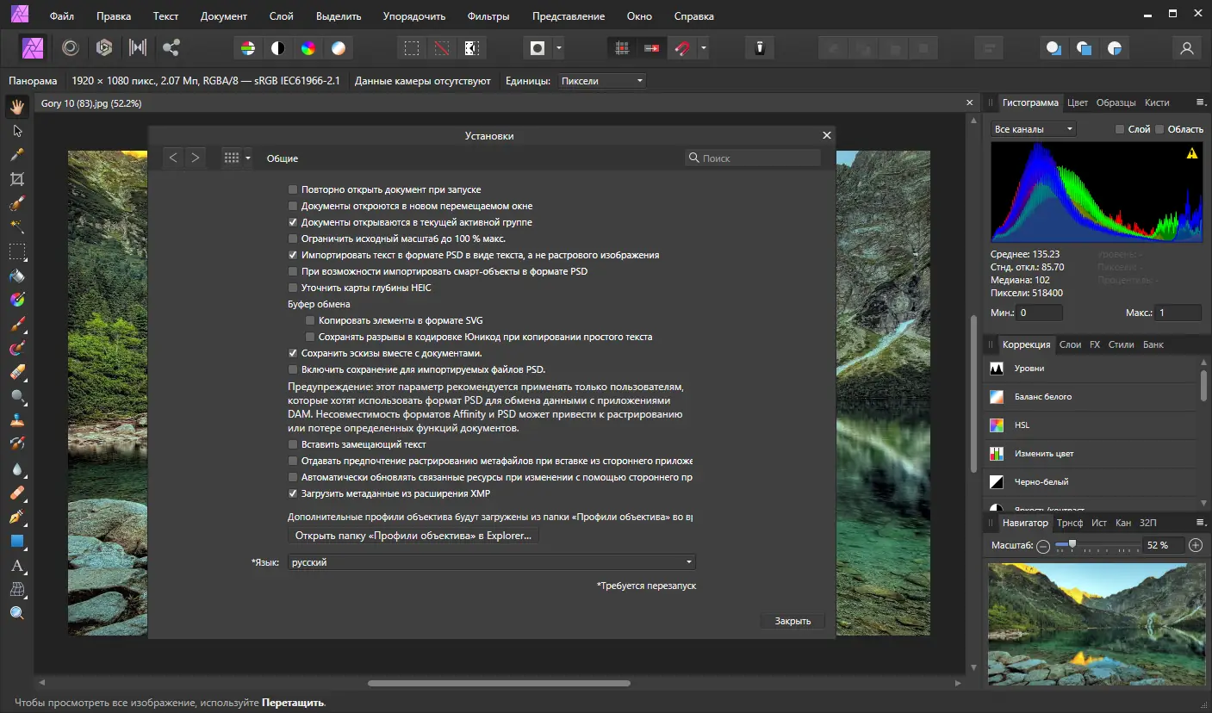Viewport: 1212px width, 713px height.
Task: Uncheck 'Сохранить эскизы вместе с документами'
Action: pyautogui.click(x=293, y=353)
